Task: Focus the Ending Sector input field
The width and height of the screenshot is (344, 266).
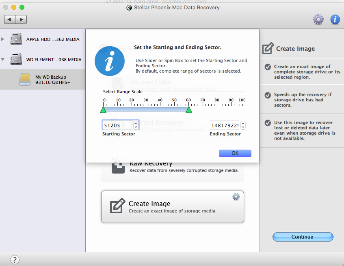Action: click(225, 126)
